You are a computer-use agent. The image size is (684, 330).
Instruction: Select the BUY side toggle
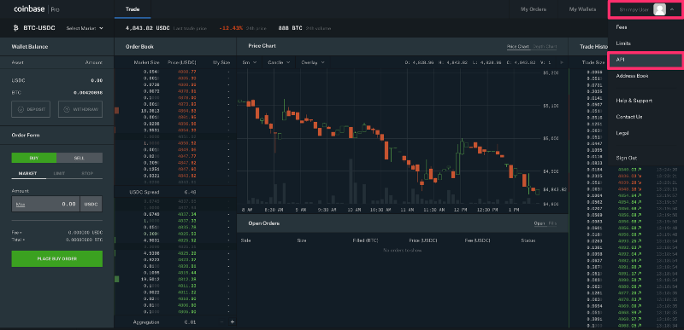click(x=34, y=158)
